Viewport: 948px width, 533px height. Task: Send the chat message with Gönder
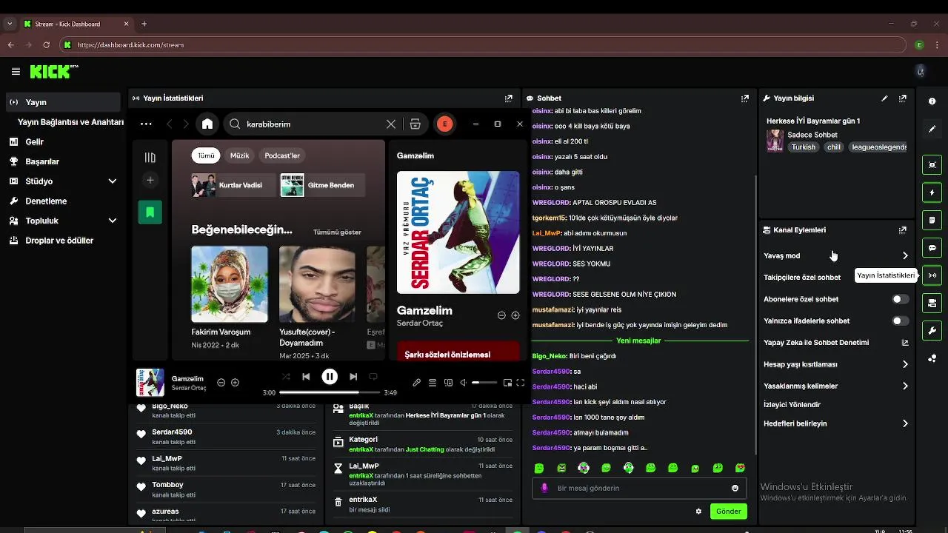click(x=728, y=512)
